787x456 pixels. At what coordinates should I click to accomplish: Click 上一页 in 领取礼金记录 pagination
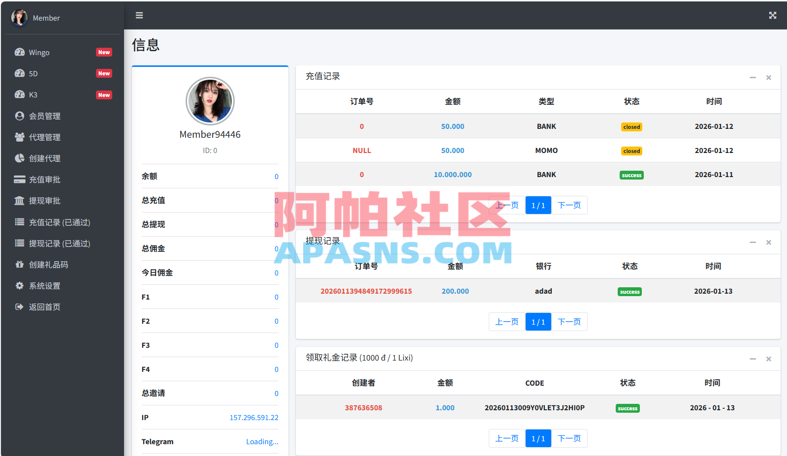507,438
